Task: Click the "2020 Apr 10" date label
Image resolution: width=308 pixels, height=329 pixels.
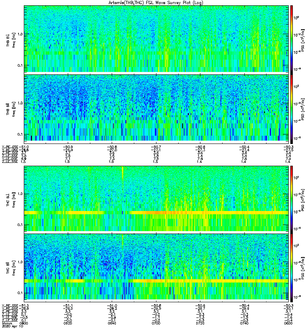Action: (x=12, y=326)
